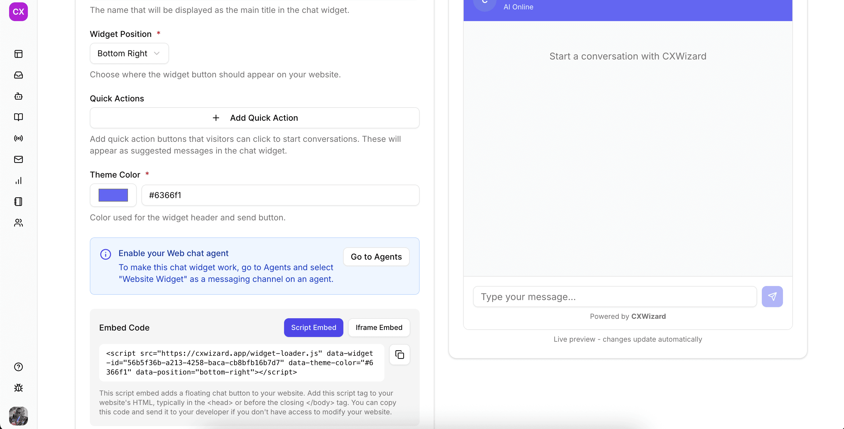Open the Widget Position dropdown

(129, 53)
